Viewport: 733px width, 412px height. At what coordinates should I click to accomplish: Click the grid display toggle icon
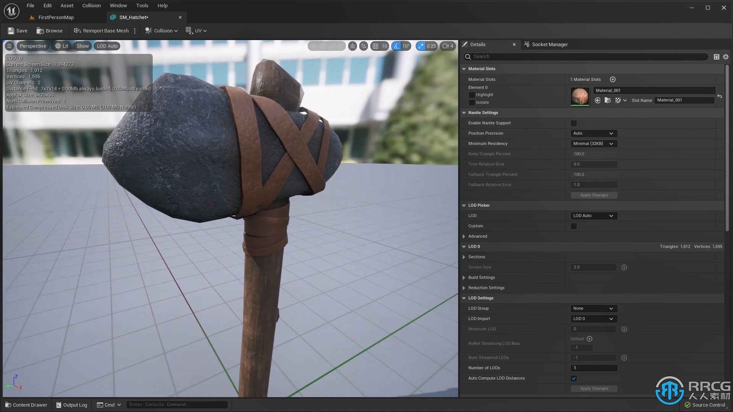pyautogui.click(x=376, y=45)
